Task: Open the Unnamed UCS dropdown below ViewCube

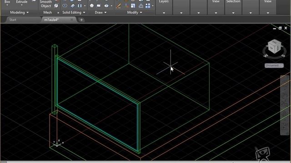Action: coord(274,65)
